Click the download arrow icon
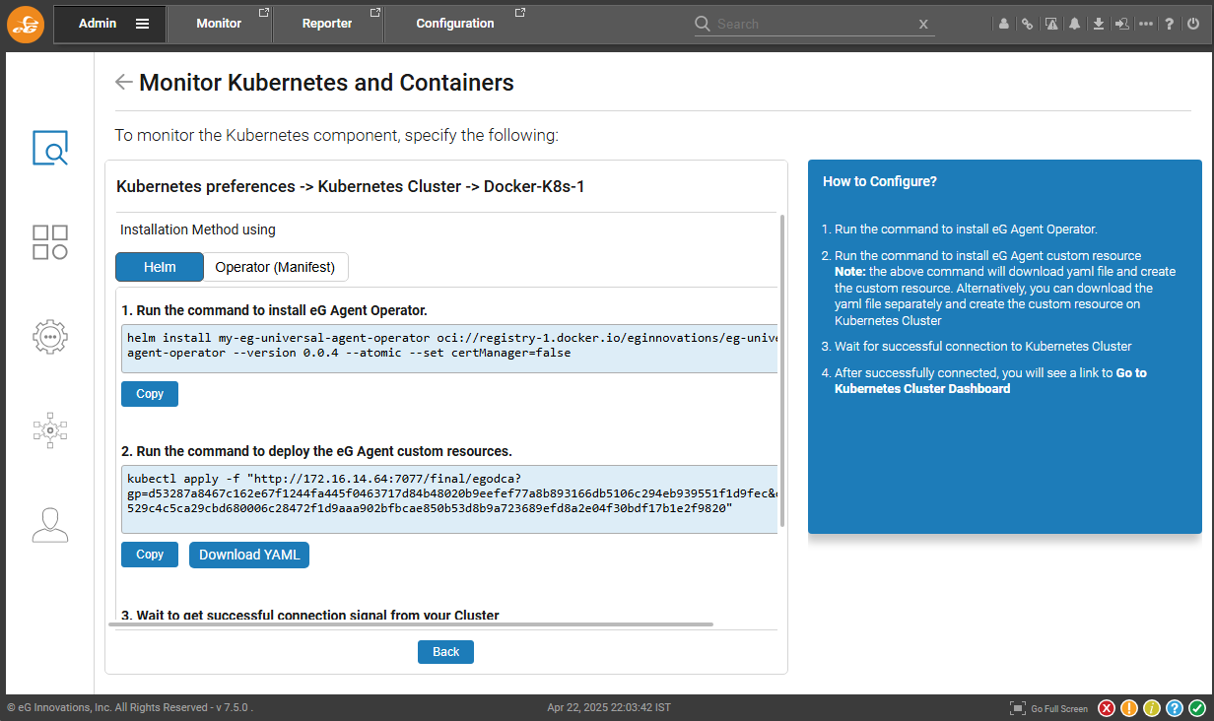 [1099, 25]
